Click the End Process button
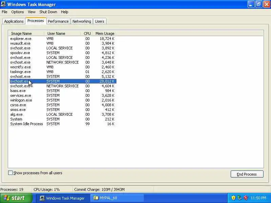The height and width of the screenshot is (203, 271). tap(247, 174)
